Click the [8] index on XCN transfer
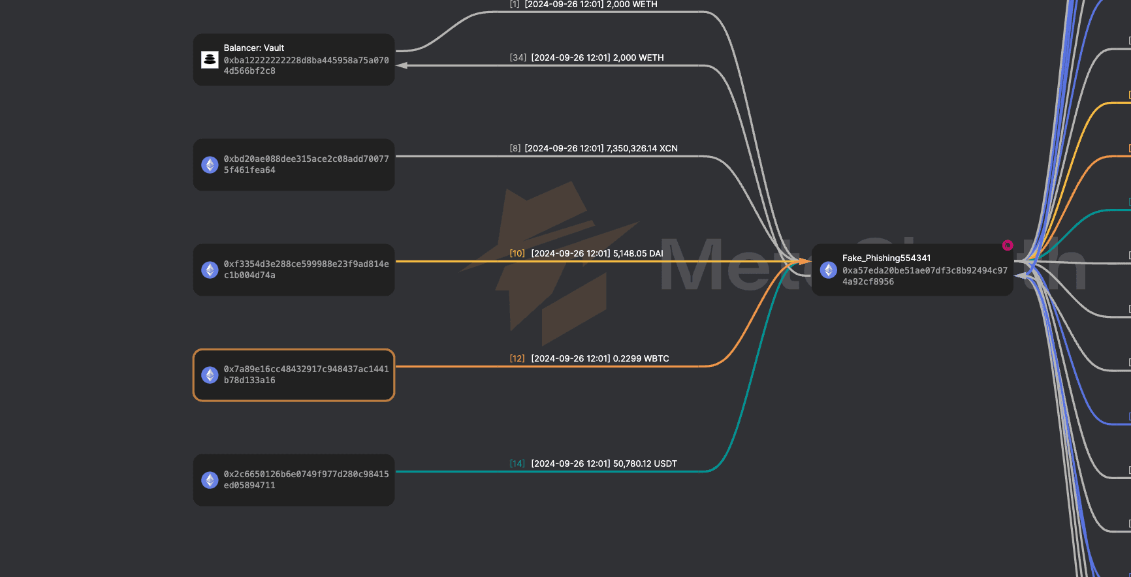This screenshot has height=577, width=1131. click(x=515, y=148)
